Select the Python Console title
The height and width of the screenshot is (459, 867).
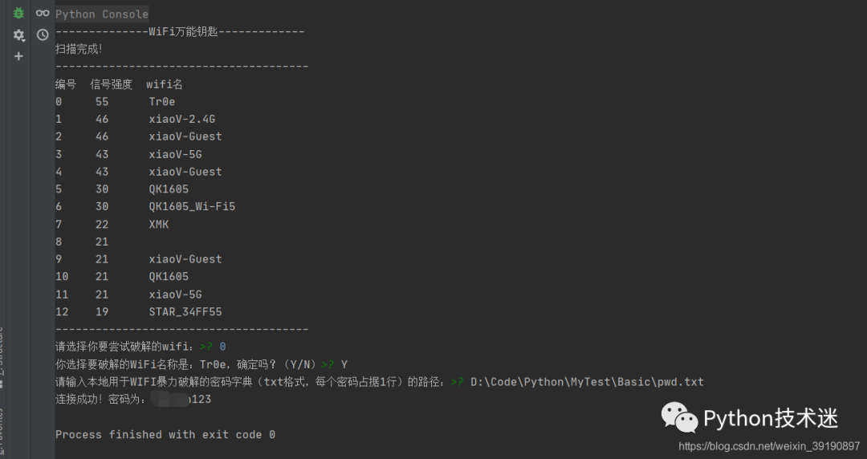coord(102,14)
